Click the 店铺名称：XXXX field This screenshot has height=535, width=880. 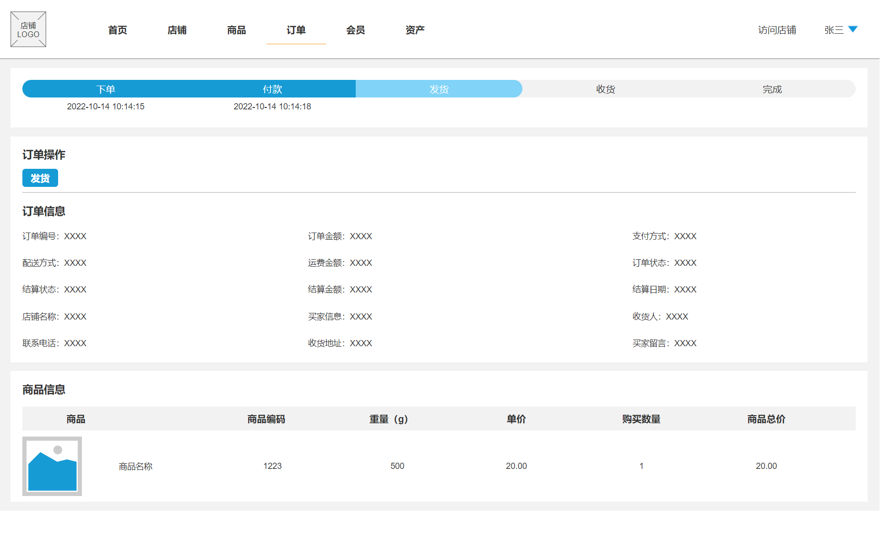tap(54, 317)
